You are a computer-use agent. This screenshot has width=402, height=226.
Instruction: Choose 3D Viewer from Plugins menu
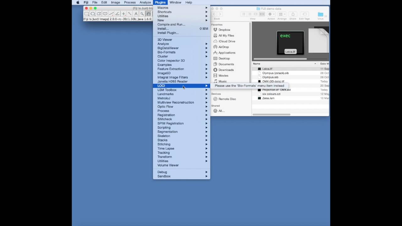(x=182, y=40)
